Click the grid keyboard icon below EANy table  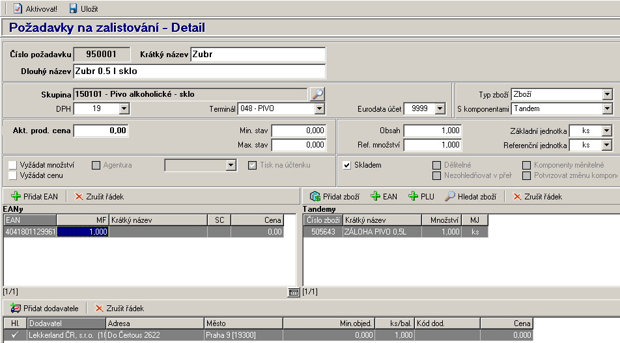tap(293, 292)
